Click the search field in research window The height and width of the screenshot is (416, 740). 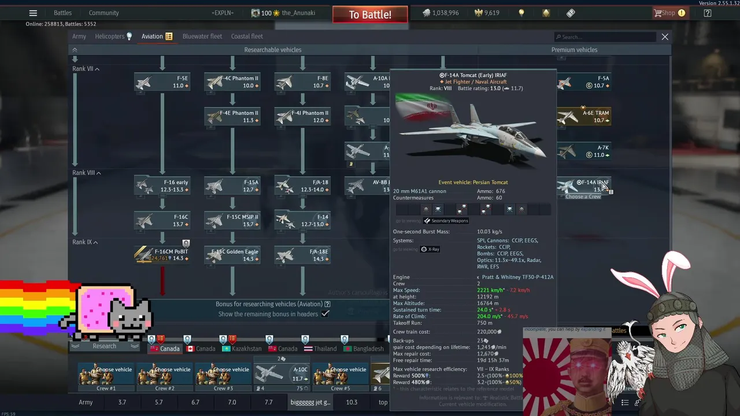[x=605, y=37]
